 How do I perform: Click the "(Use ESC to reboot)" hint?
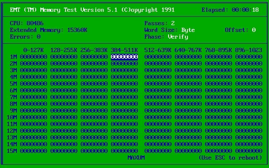(x=230, y=157)
